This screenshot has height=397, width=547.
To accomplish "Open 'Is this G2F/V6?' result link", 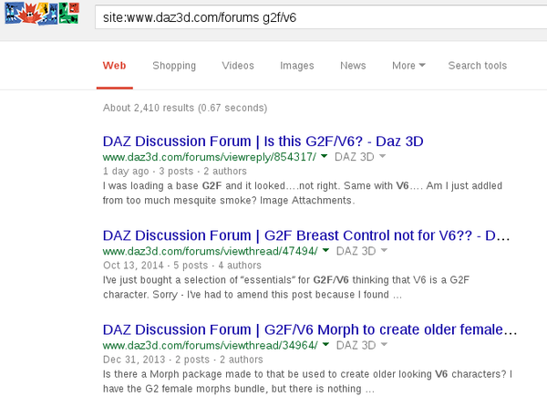I will click(263, 141).
